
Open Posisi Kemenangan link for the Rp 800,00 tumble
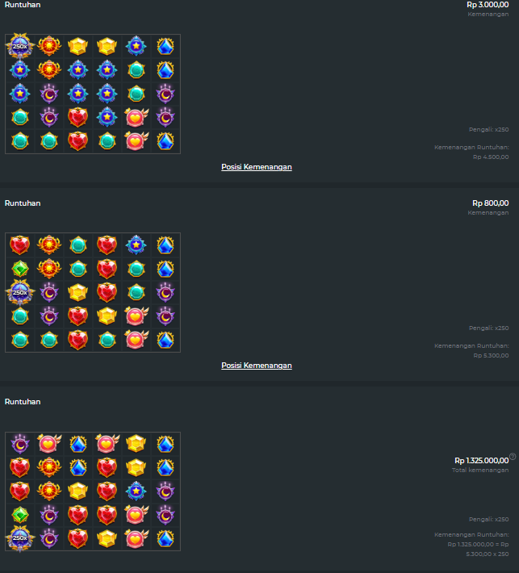pos(257,366)
